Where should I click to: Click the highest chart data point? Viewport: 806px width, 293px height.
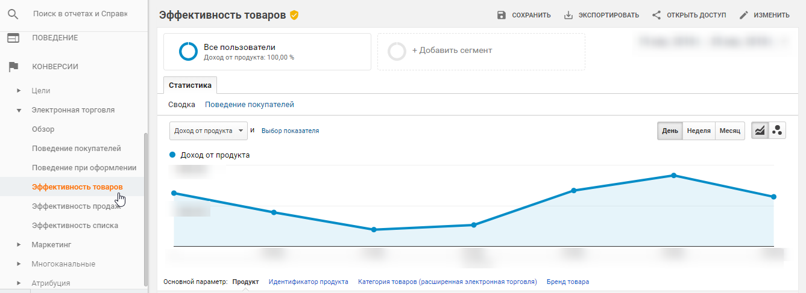click(674, 175)
